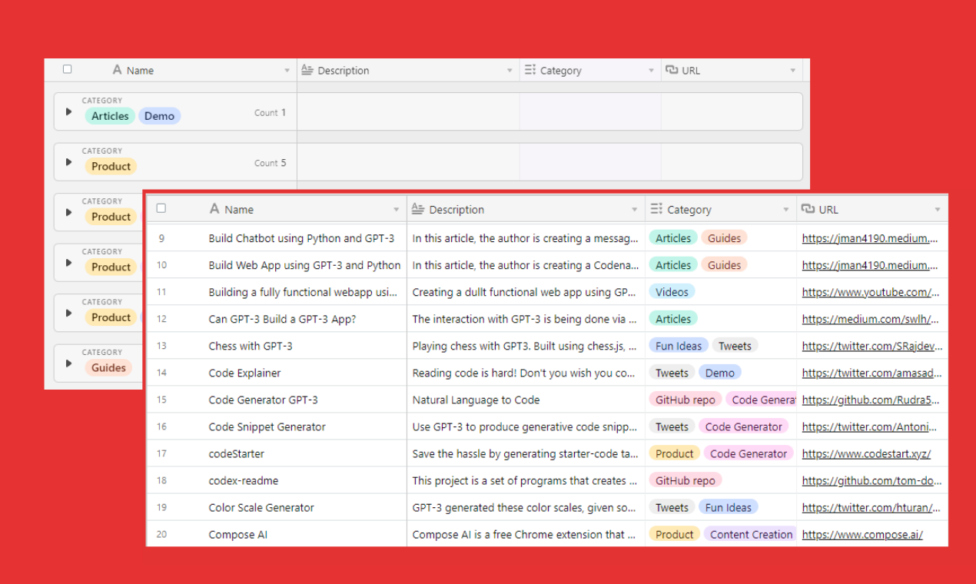Click row number 15
The image size is (976, 584).
161,400
